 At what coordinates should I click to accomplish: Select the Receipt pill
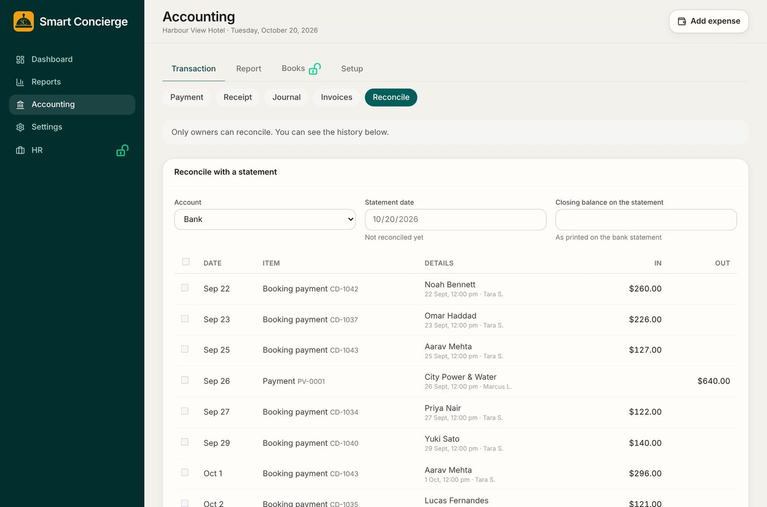(238, 98)
